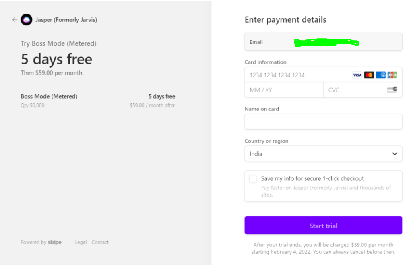Click the Visa card icon
The width and height of the screenshot is (411, 267).
point(357,75)
